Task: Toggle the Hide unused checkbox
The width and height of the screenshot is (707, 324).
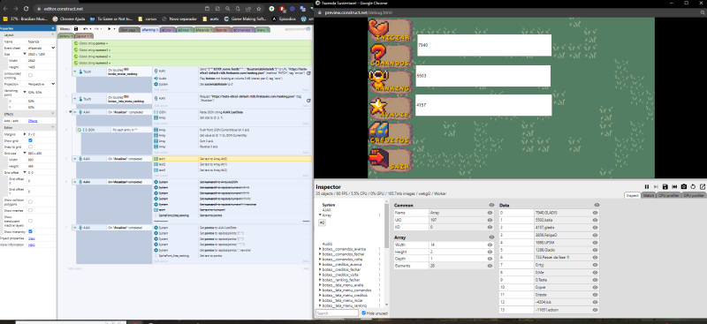Action: (x=364, y=313)
